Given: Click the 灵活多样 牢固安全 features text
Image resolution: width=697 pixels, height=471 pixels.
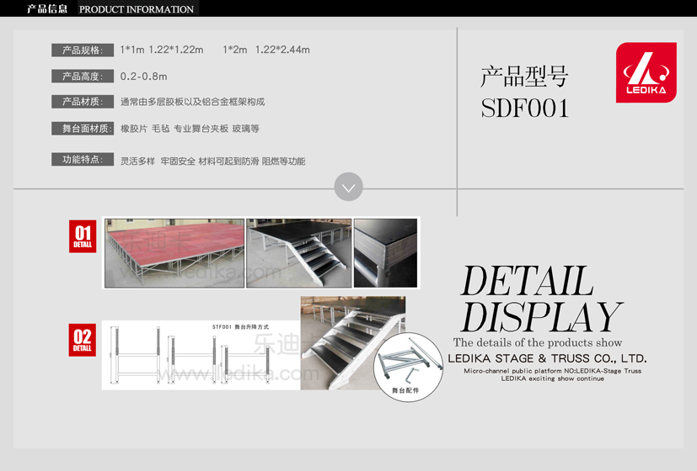Looking at the screenshot, I should point(213,161).
